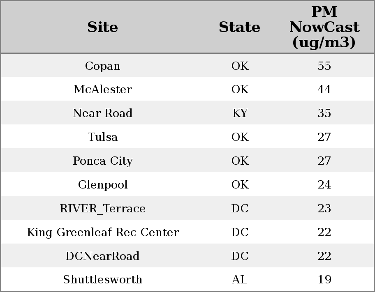Screen dimensions: 375x292
Task: Select King Greenleaf Rec Center cell
Action: (x=102, y=232)
